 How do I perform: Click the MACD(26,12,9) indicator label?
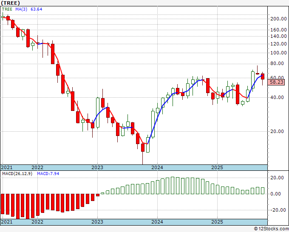pos(17,174)
